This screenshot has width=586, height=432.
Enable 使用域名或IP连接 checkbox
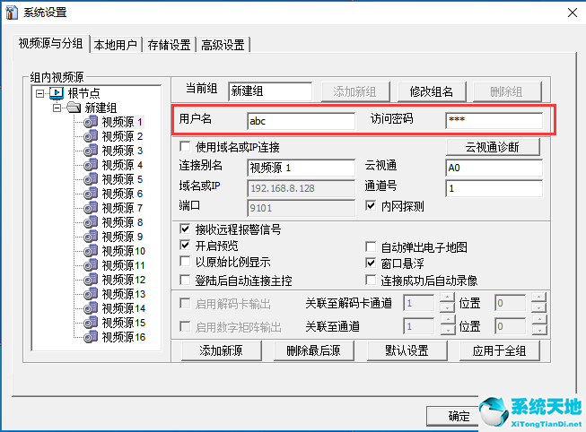(x=185, y=146)
